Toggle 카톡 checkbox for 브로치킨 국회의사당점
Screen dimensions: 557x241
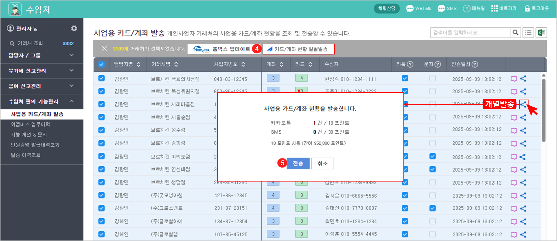405,78
